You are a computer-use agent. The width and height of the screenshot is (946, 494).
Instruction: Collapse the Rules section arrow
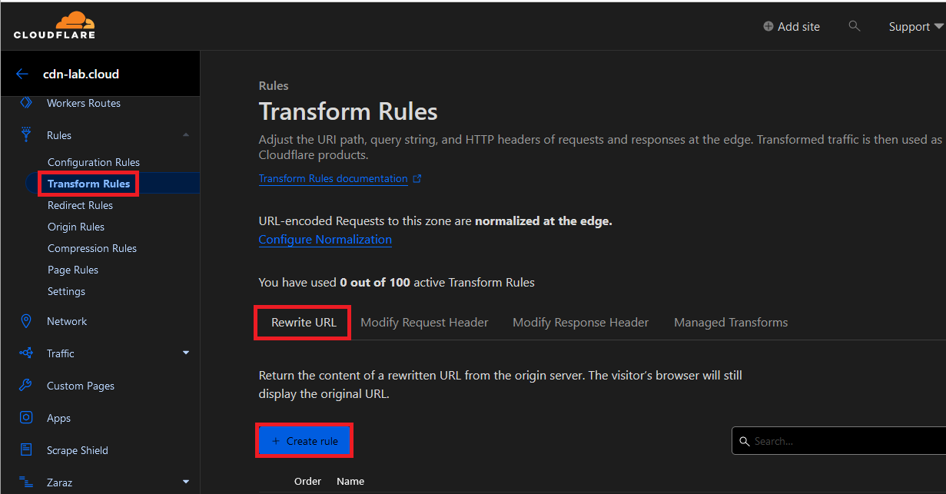(186, 135)
